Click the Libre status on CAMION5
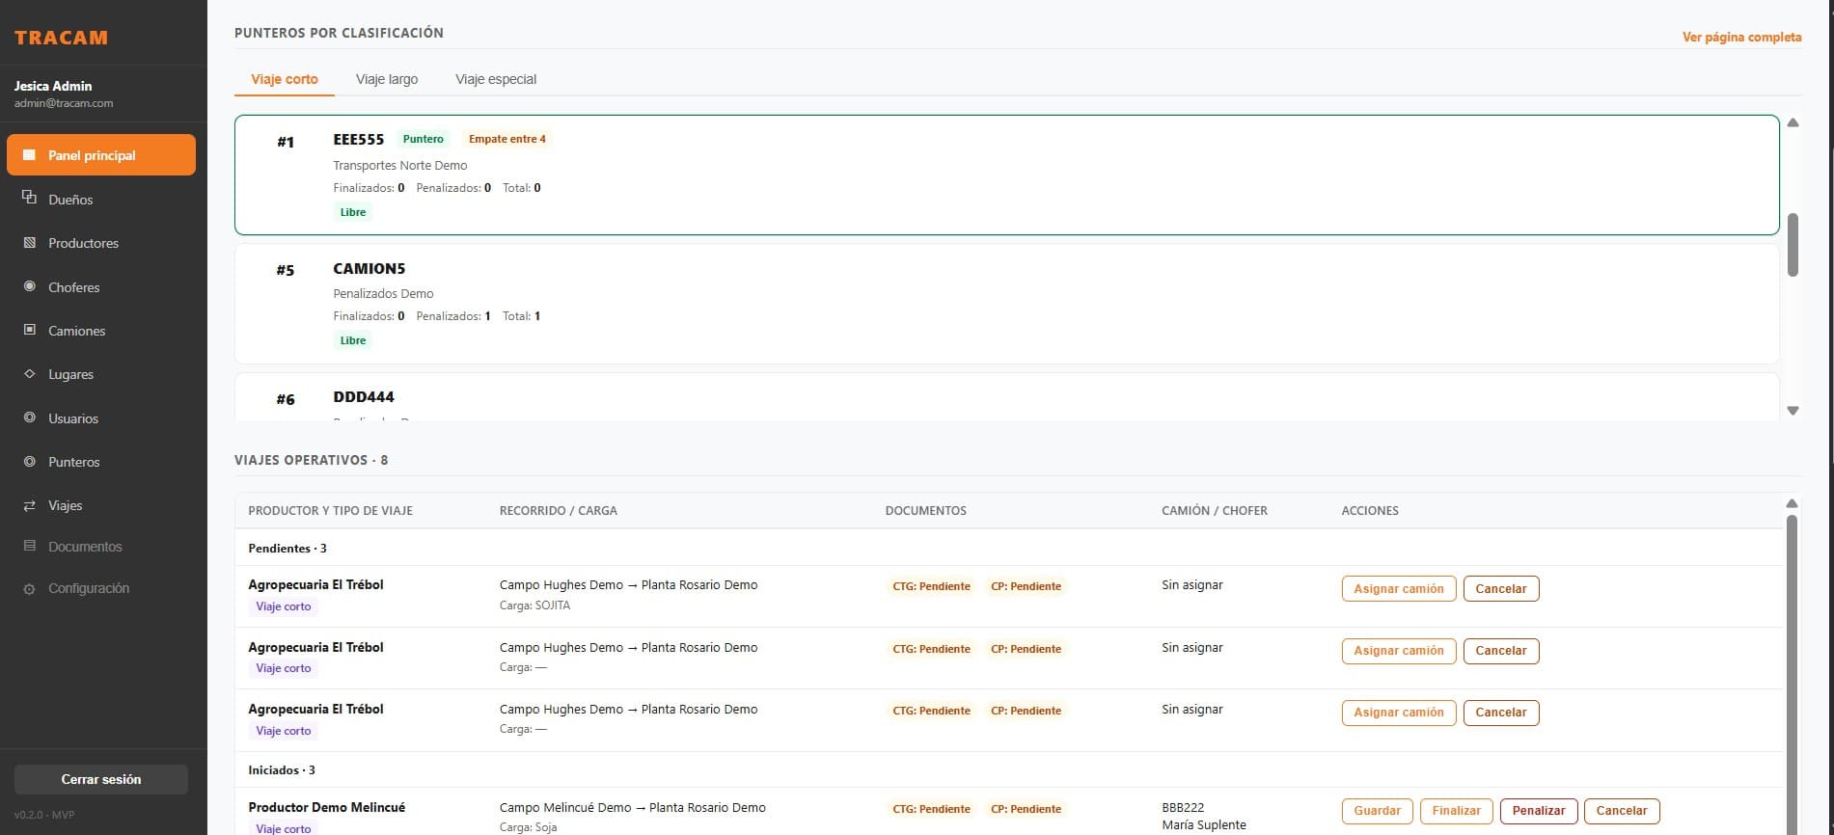Screen dimensions: 1834x835 coord(352,340)
